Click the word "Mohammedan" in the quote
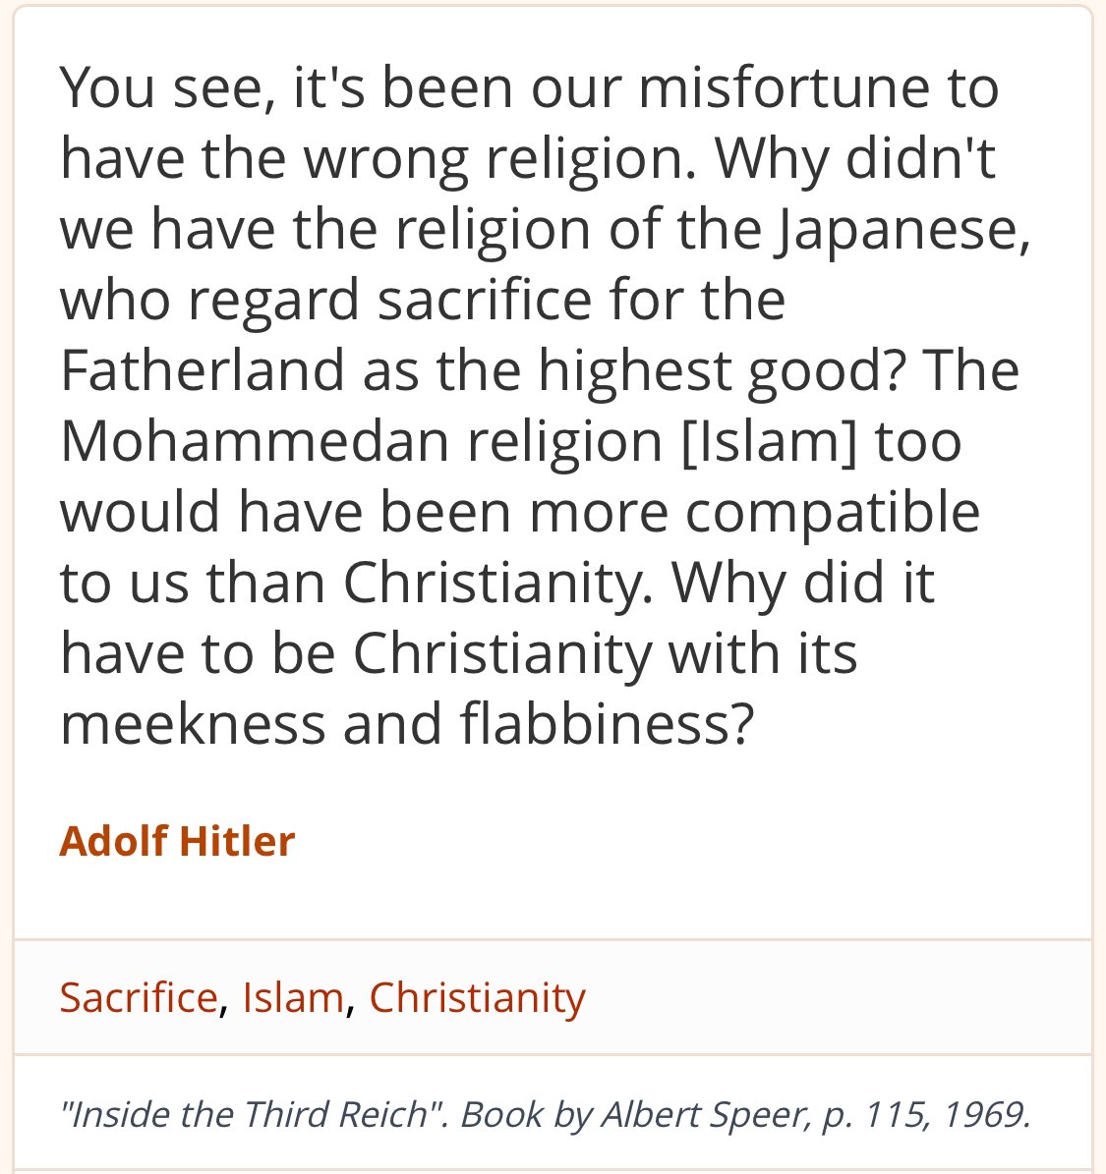 click(x=255, y=441)
